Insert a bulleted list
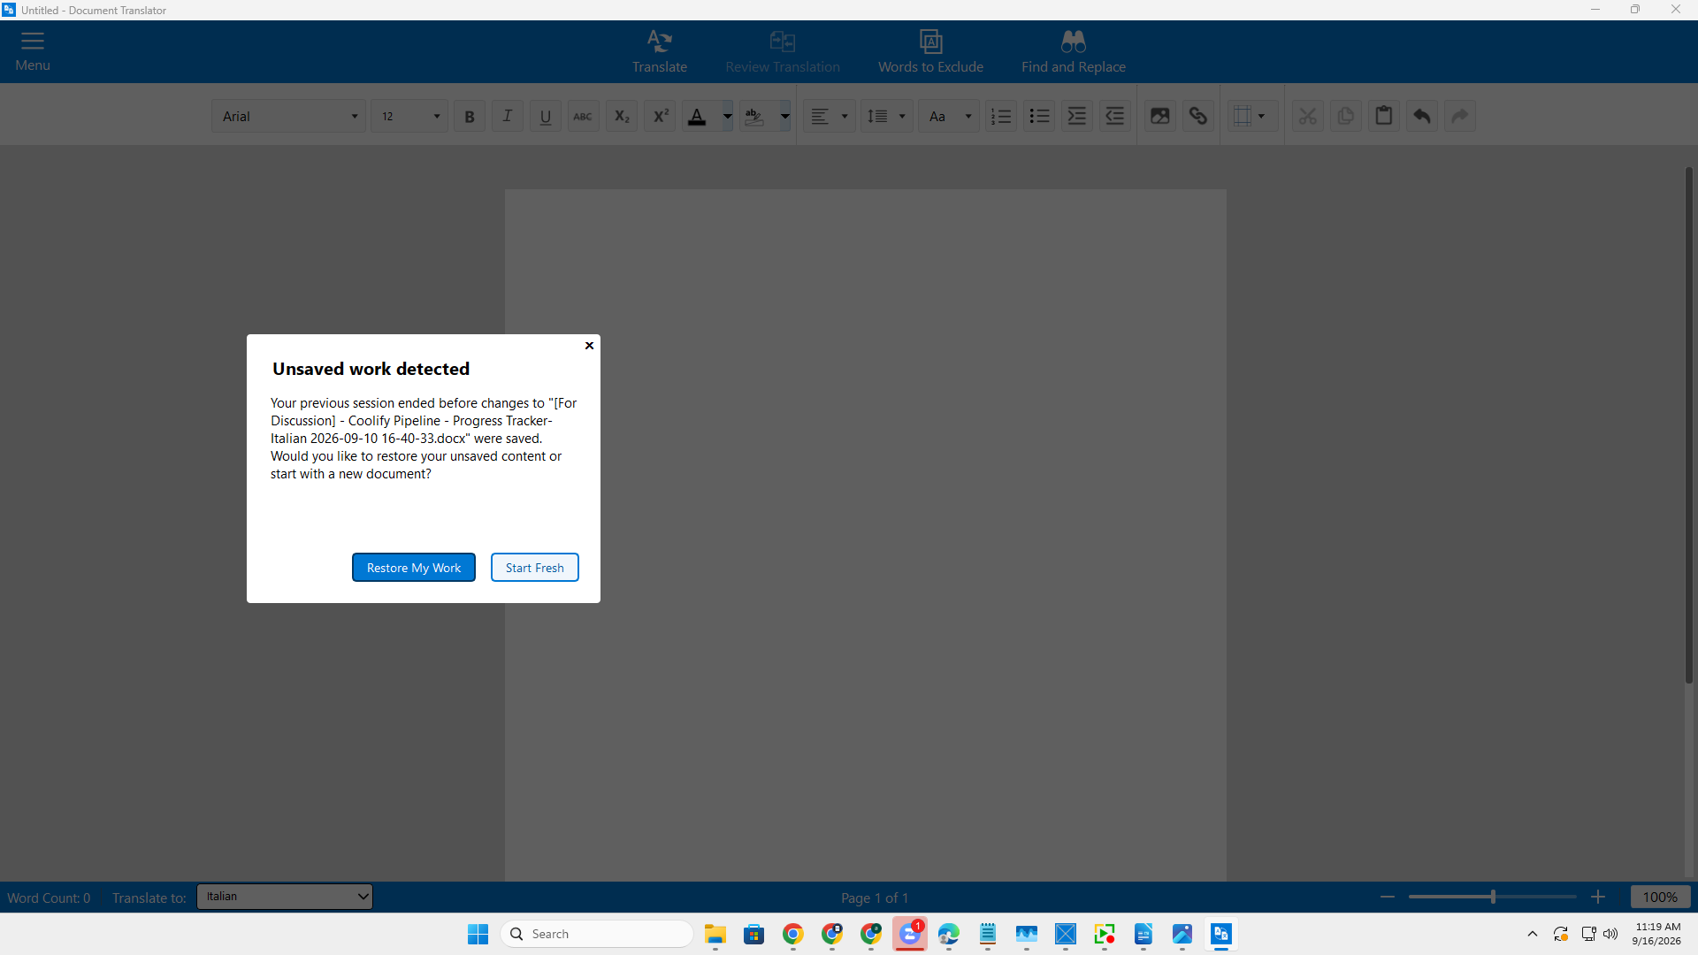The image size is (1698, 955). (1039, 116)
